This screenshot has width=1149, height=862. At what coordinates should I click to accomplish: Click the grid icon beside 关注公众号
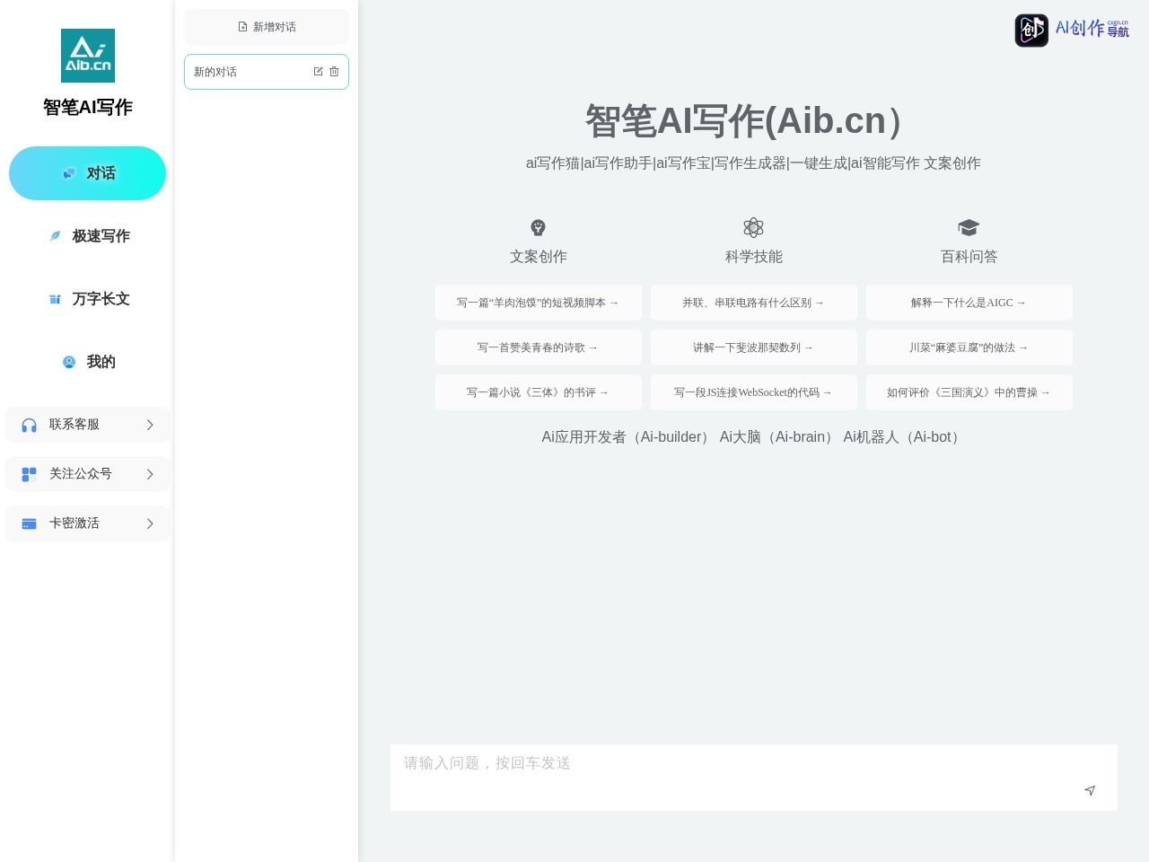pyautogui.click(x=29, y=474)
